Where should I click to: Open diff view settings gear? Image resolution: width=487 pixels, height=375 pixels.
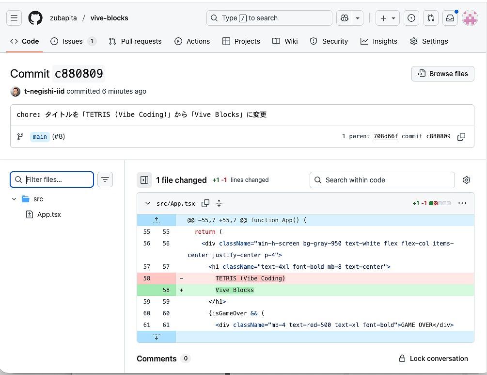coord(467,180)
